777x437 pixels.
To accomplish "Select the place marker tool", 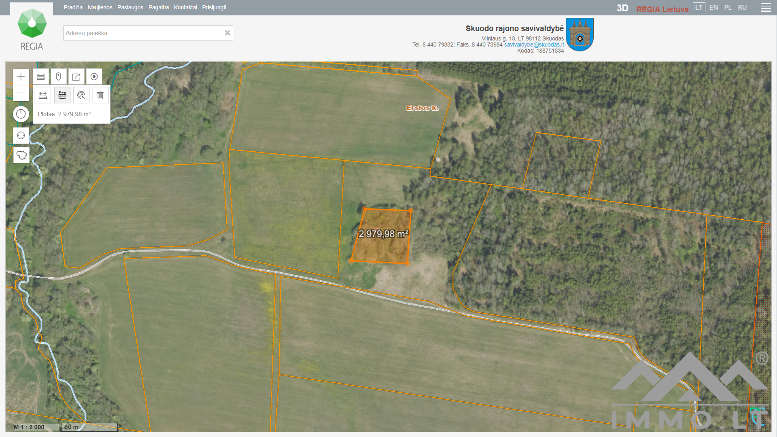I will tap(59, 77).
